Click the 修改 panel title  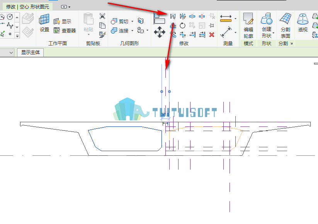pyautogui.click(x=184, y=43)
